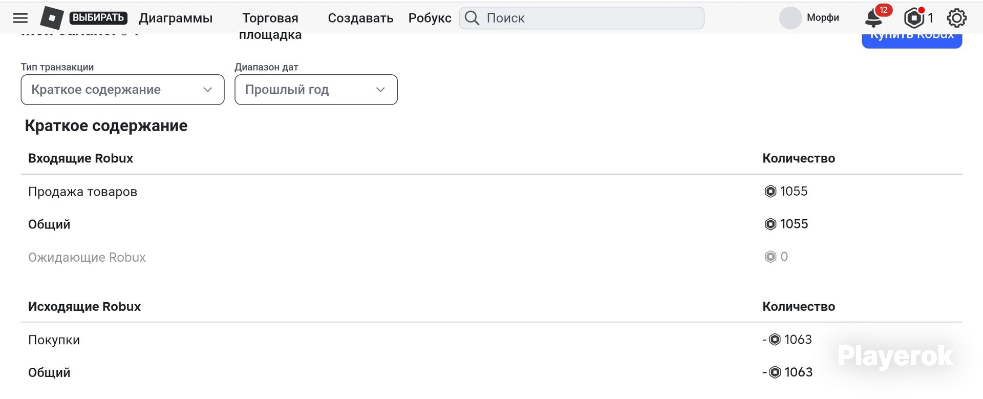Open the hamburger navigation menu
This screenshot has height=399, width=983.
(x=20, y=18)
